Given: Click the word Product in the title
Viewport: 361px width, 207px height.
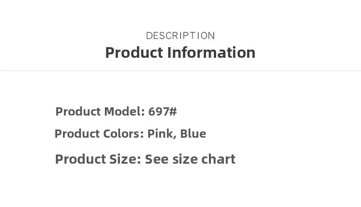Looking at the screenshot, I should coord(134,52).
